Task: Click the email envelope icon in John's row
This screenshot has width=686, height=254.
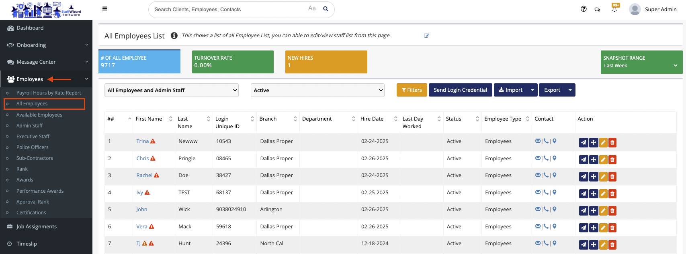Action: click(538, 209)
